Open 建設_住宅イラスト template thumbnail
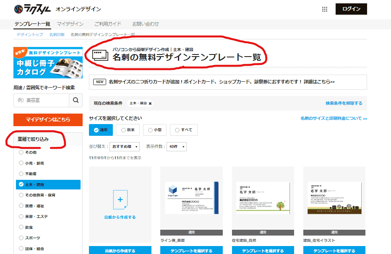Viewport: 391px width, 254px height. 334,198
